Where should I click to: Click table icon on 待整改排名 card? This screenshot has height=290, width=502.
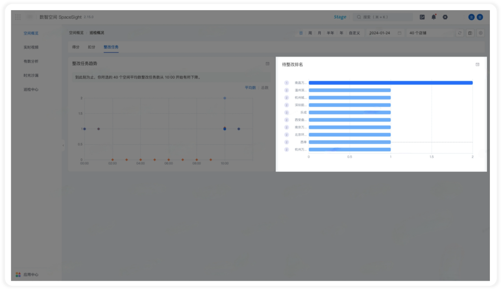(x=477, y=64)
